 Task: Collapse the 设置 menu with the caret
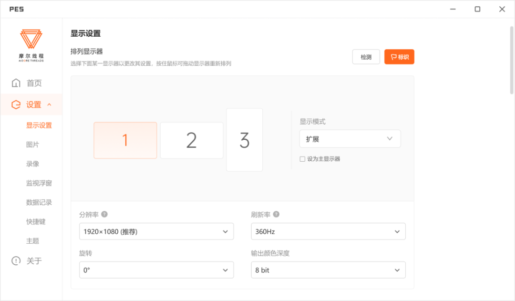click(49, 104)
